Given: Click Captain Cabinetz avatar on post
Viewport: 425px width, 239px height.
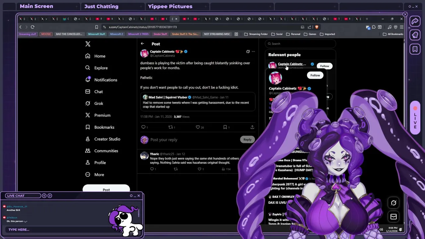Looking at the screenshot, I should [144, 53].
